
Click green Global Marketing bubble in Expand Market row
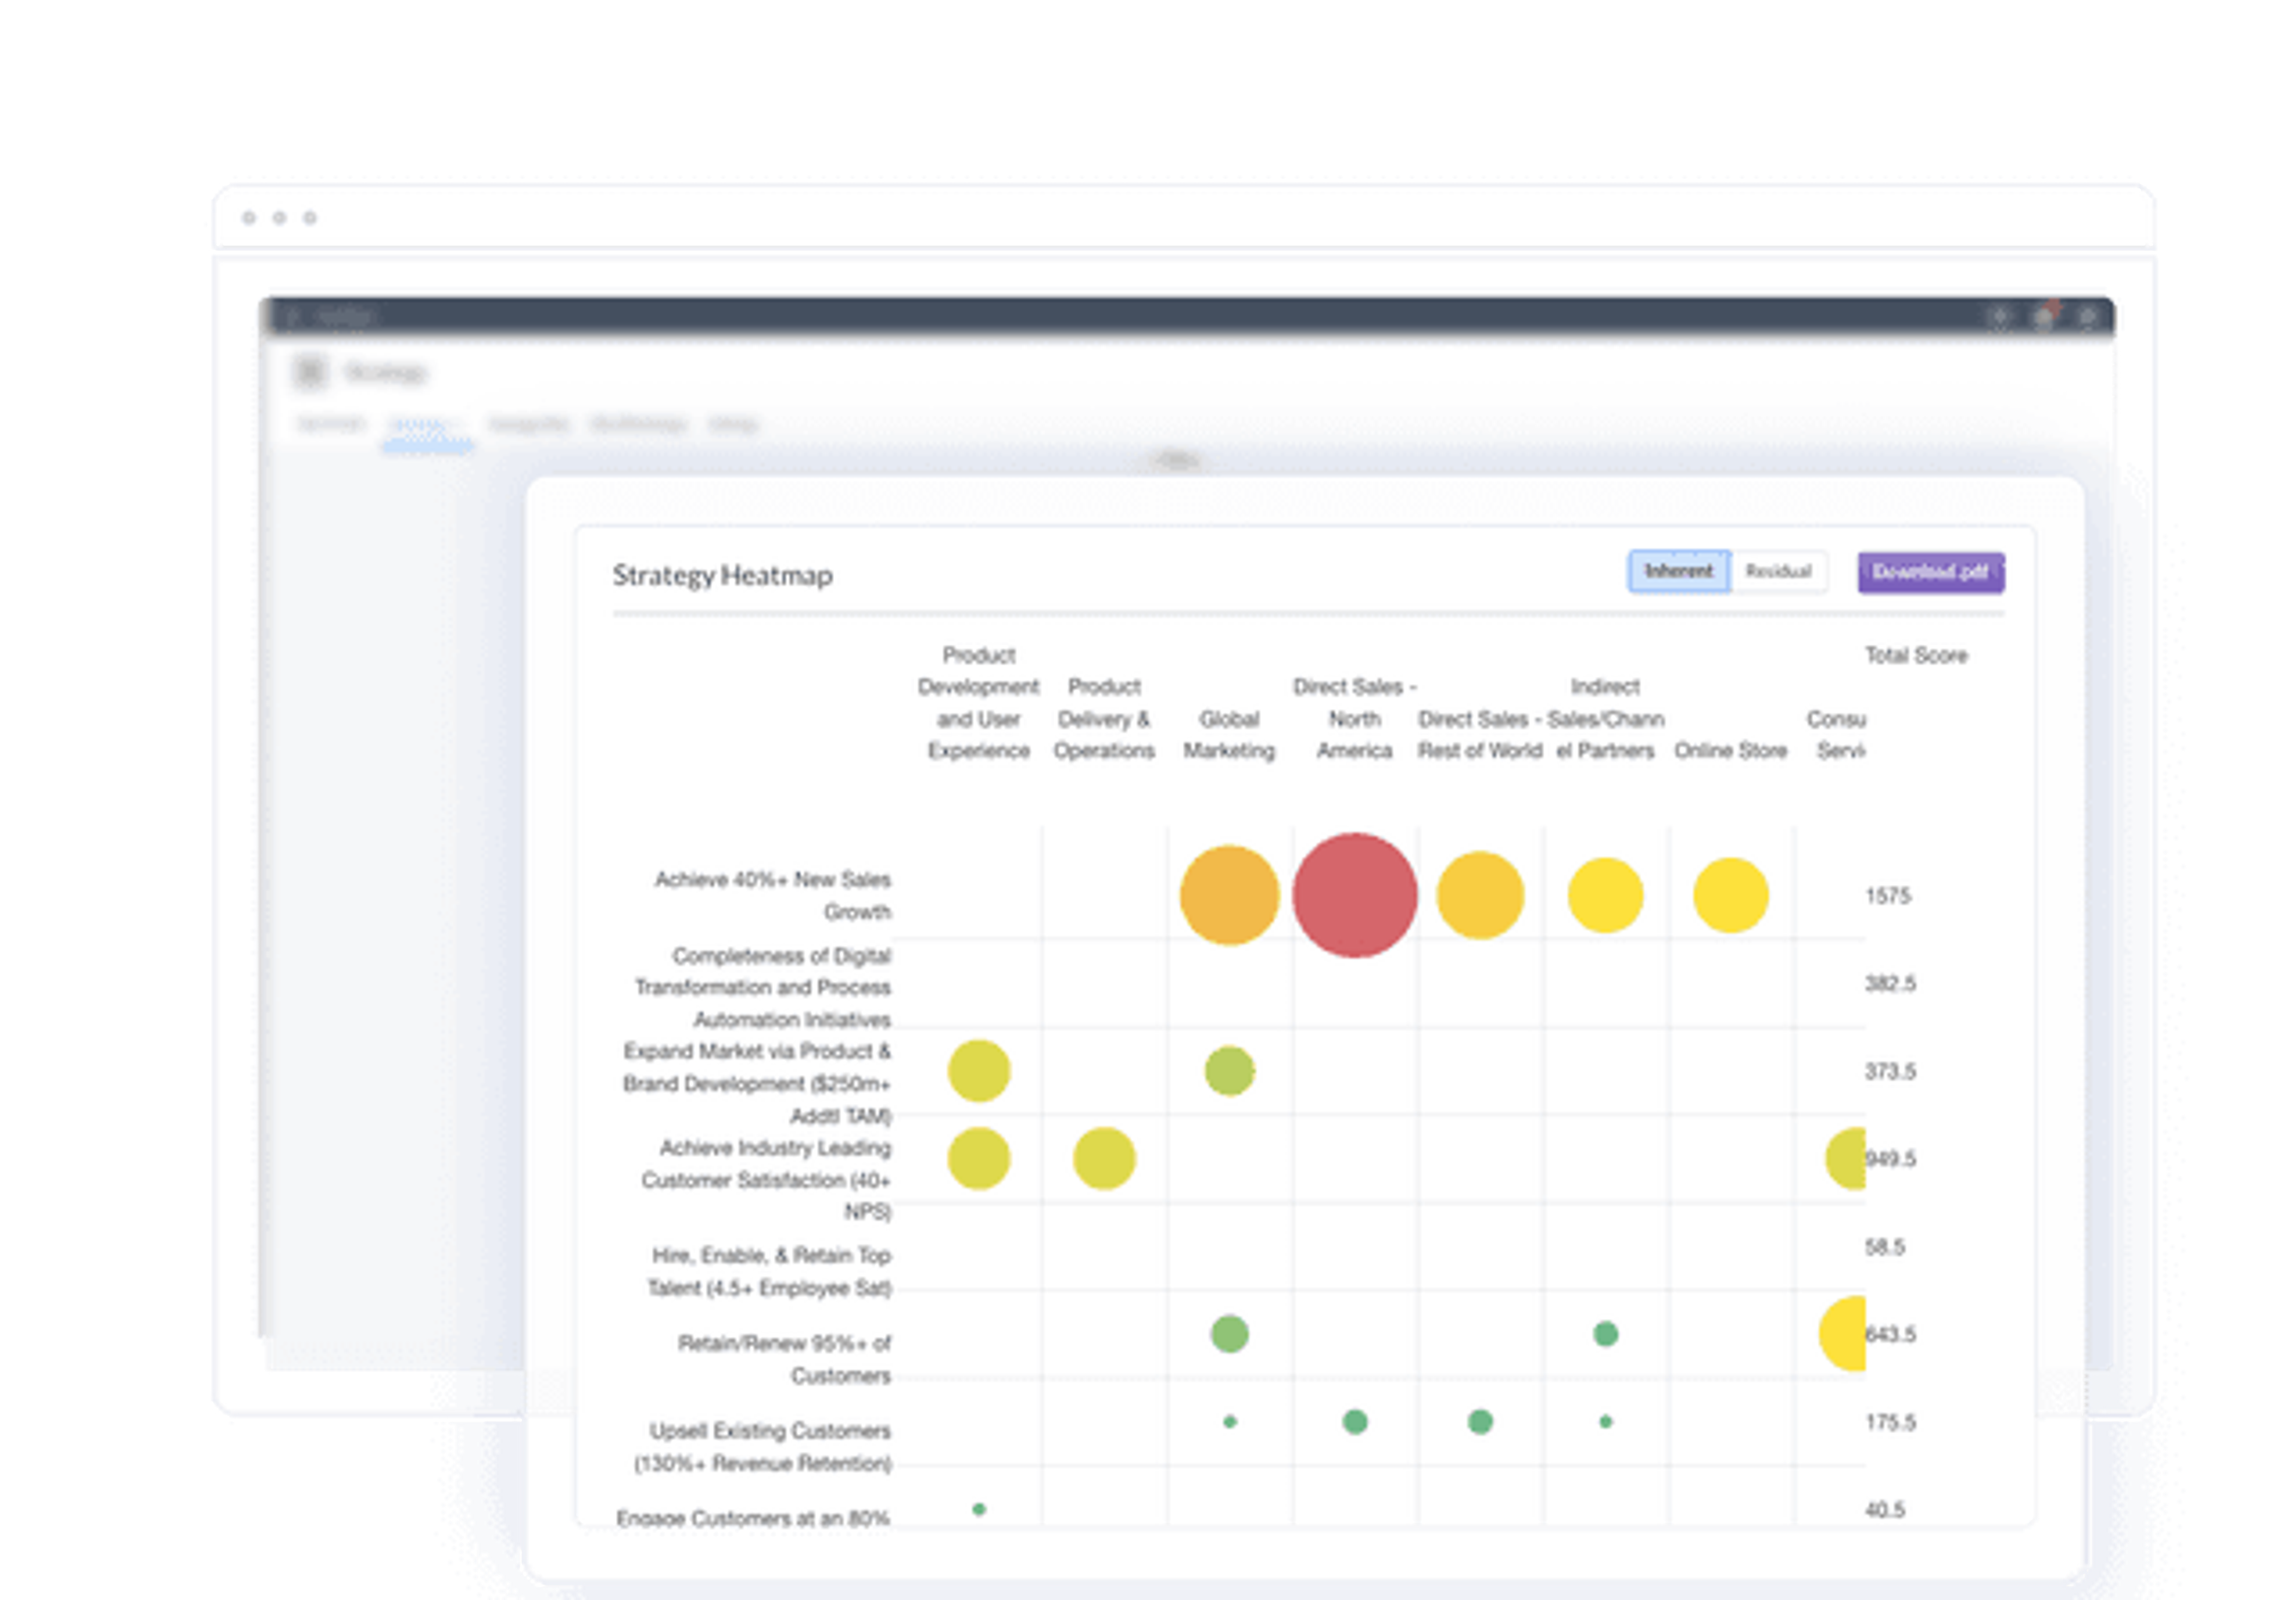pyautogui.click(x=1229, y=1071)
